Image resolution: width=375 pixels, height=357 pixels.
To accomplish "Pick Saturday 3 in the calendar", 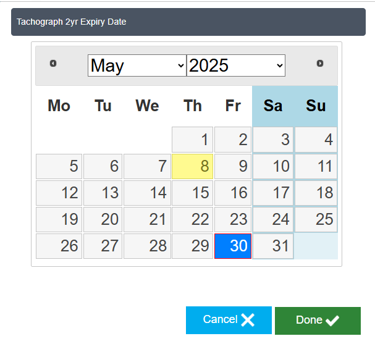I will coord(273,140).
